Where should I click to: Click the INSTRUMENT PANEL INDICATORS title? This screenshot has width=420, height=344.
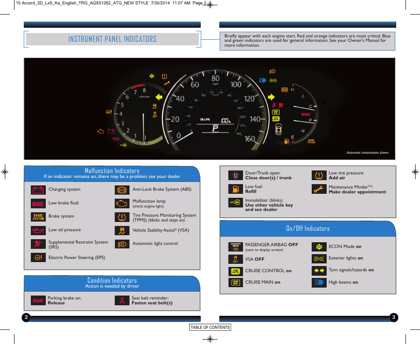pos(112,39)
